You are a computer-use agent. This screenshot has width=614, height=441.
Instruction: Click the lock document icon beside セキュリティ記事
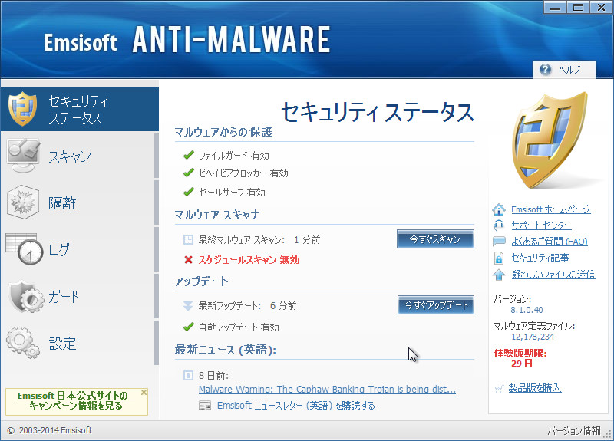pos(498,258)
